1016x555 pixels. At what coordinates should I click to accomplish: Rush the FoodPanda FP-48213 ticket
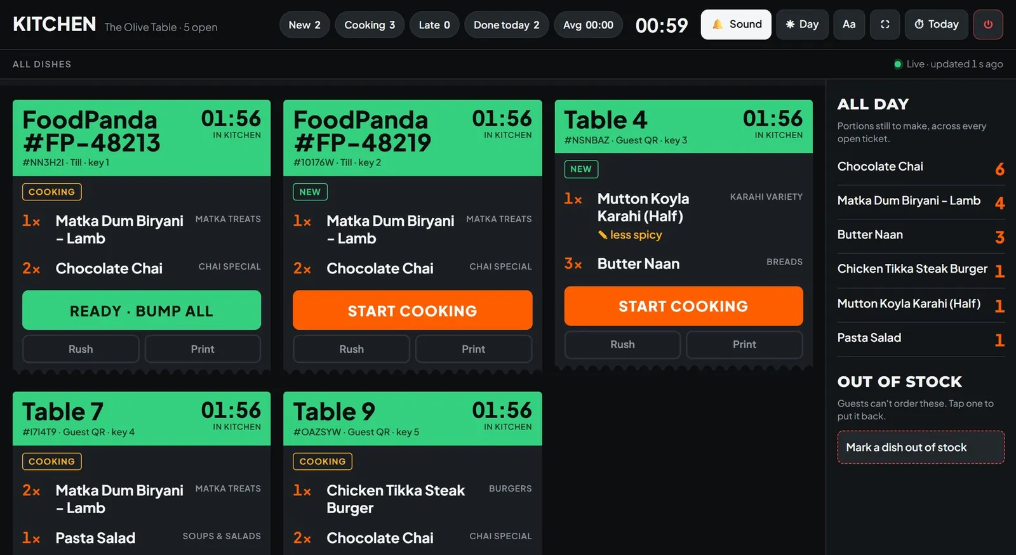click(x=81, y=349)
